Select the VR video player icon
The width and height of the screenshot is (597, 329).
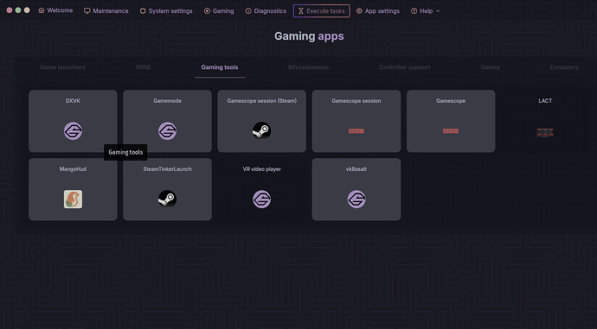point(261,199)
